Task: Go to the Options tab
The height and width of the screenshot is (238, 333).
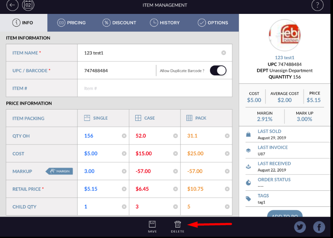Action: coord(213,23)
